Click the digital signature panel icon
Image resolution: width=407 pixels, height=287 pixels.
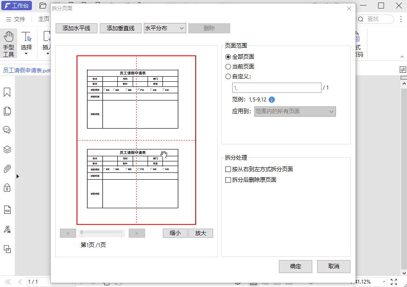click(x=7, y=229)
